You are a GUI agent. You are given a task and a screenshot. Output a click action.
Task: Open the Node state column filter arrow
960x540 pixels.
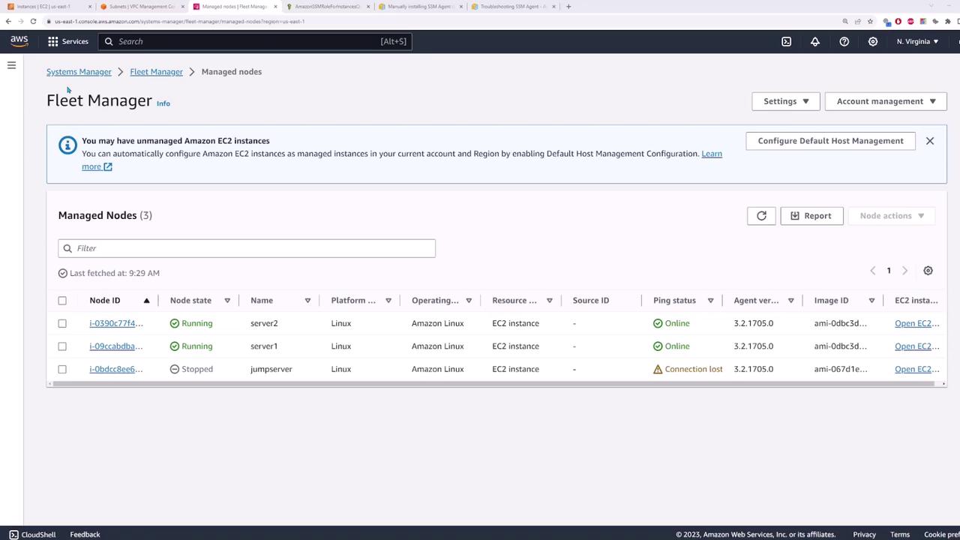(x=227, y=301)
